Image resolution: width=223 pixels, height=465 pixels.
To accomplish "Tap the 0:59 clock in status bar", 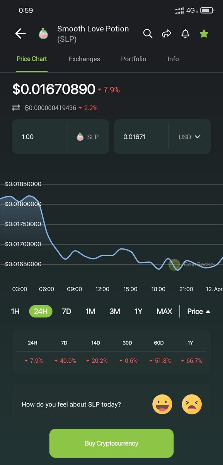I will tap(26, 10).
